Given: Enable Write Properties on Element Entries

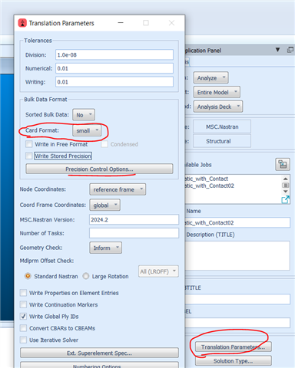Looking at the screenshot, I should pyautogui.click(x=23, y=293).
